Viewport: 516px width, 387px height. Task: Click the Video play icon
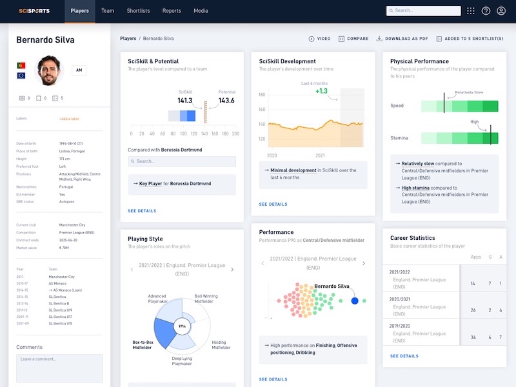(x=312, y=39)
